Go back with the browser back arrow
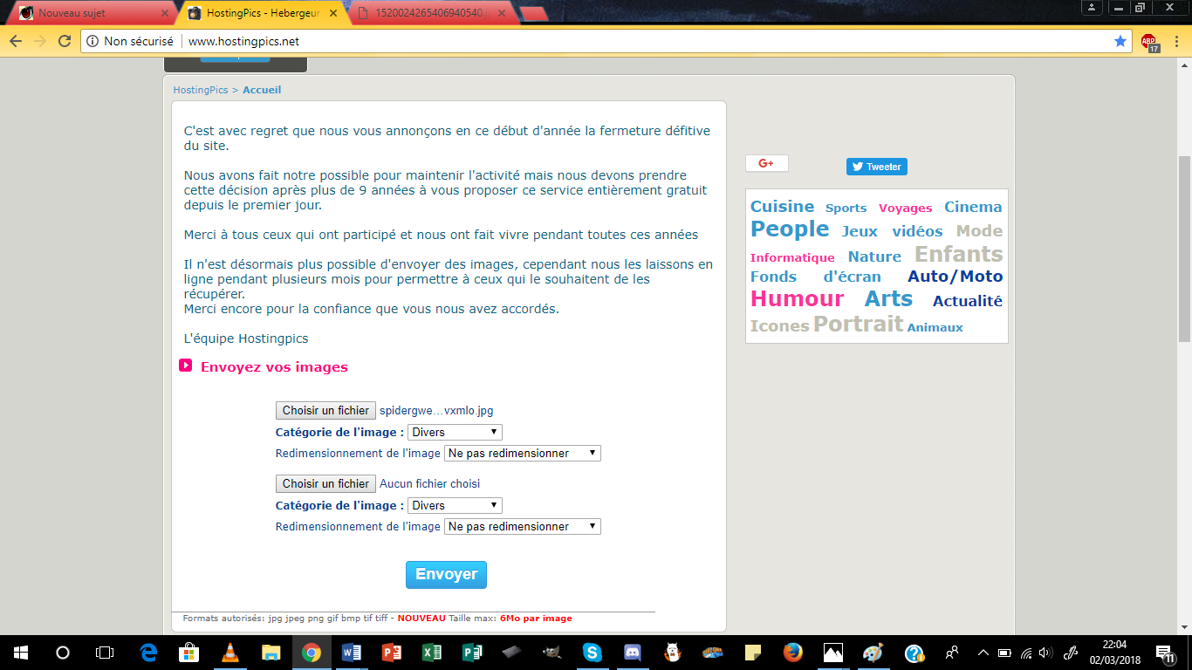The height and width of the screenshot is (670, 1192). pos(16,41)
